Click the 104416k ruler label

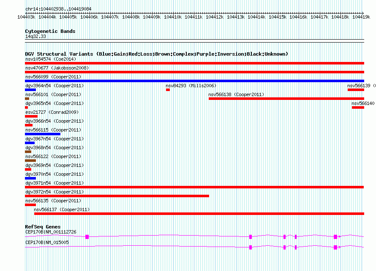tap(298, 17)
